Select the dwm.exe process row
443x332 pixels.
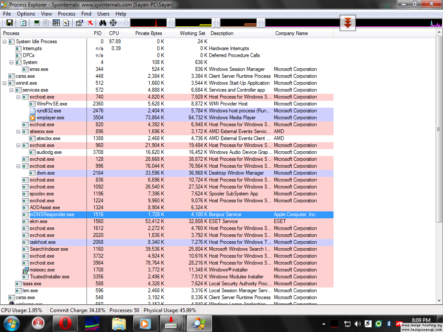click(x=167, y=173)
